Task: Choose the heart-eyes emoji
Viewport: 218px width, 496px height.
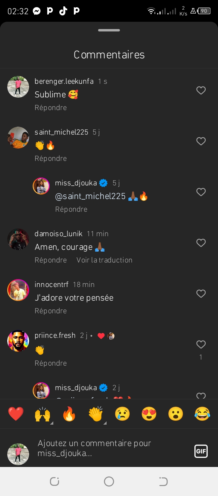Action: click(149, 414)
